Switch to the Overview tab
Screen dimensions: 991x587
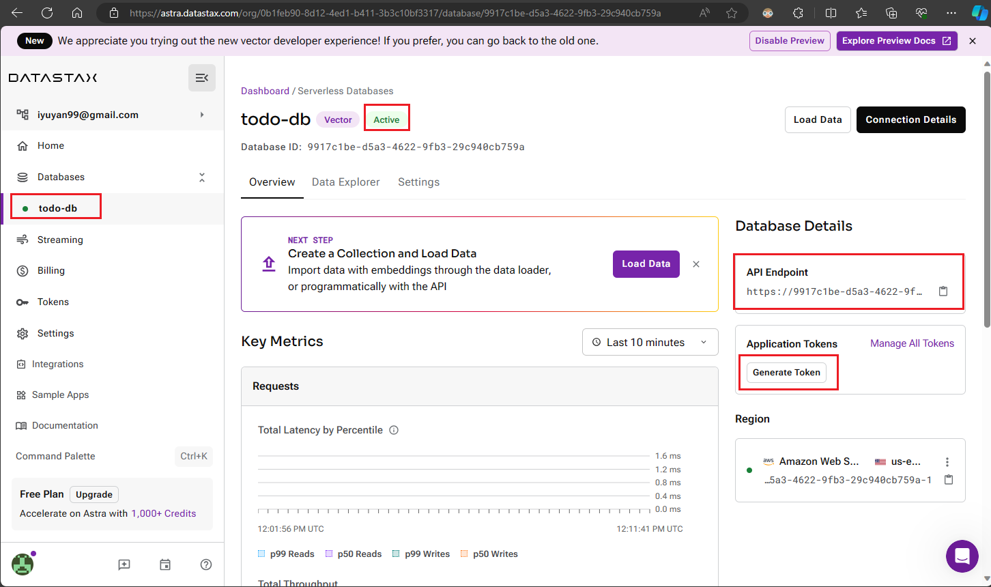tap(272, 182)
